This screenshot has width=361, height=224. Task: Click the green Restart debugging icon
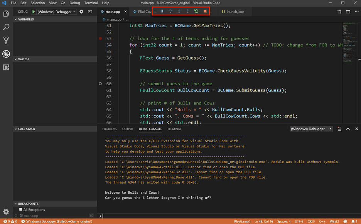(196, 12)
